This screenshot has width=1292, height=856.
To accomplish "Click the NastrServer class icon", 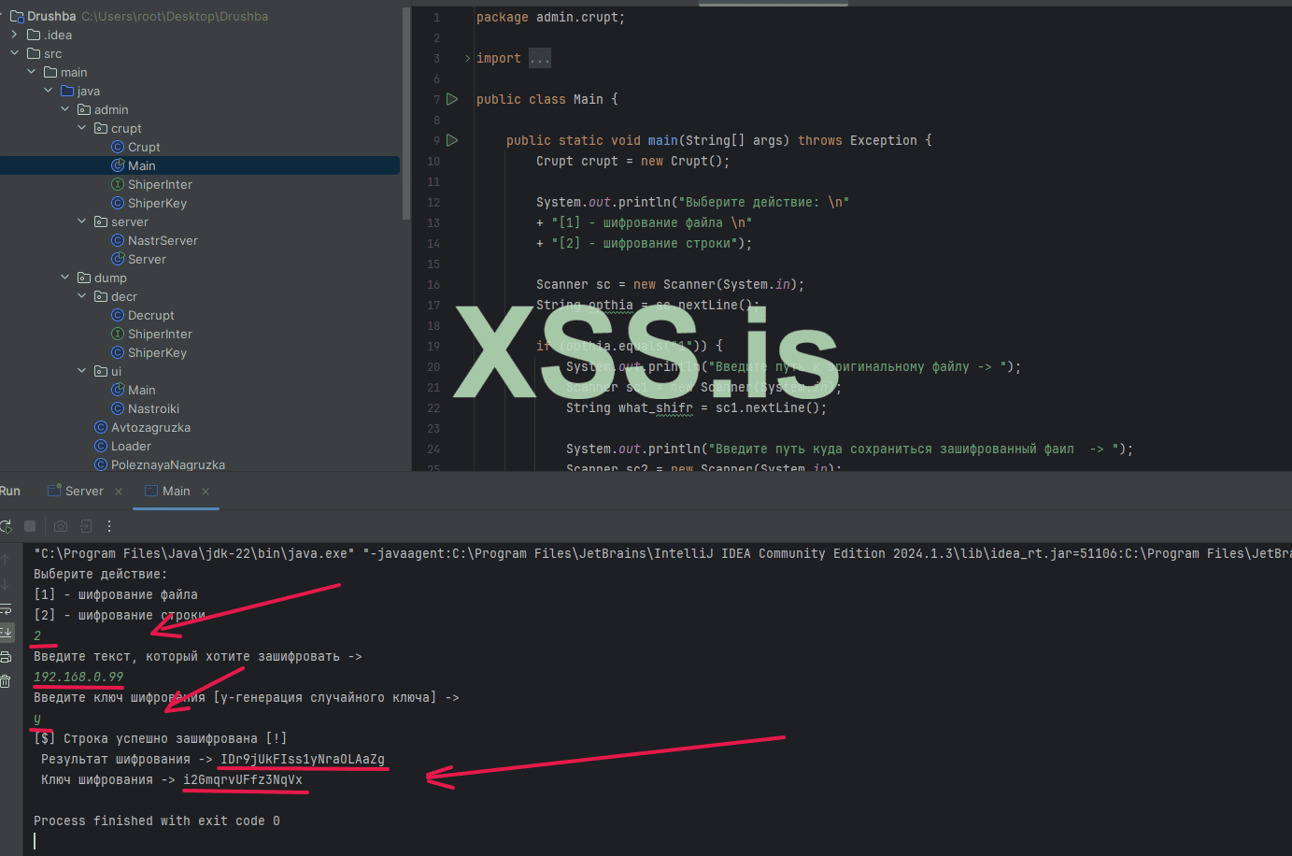I will (x=118, y=240).
